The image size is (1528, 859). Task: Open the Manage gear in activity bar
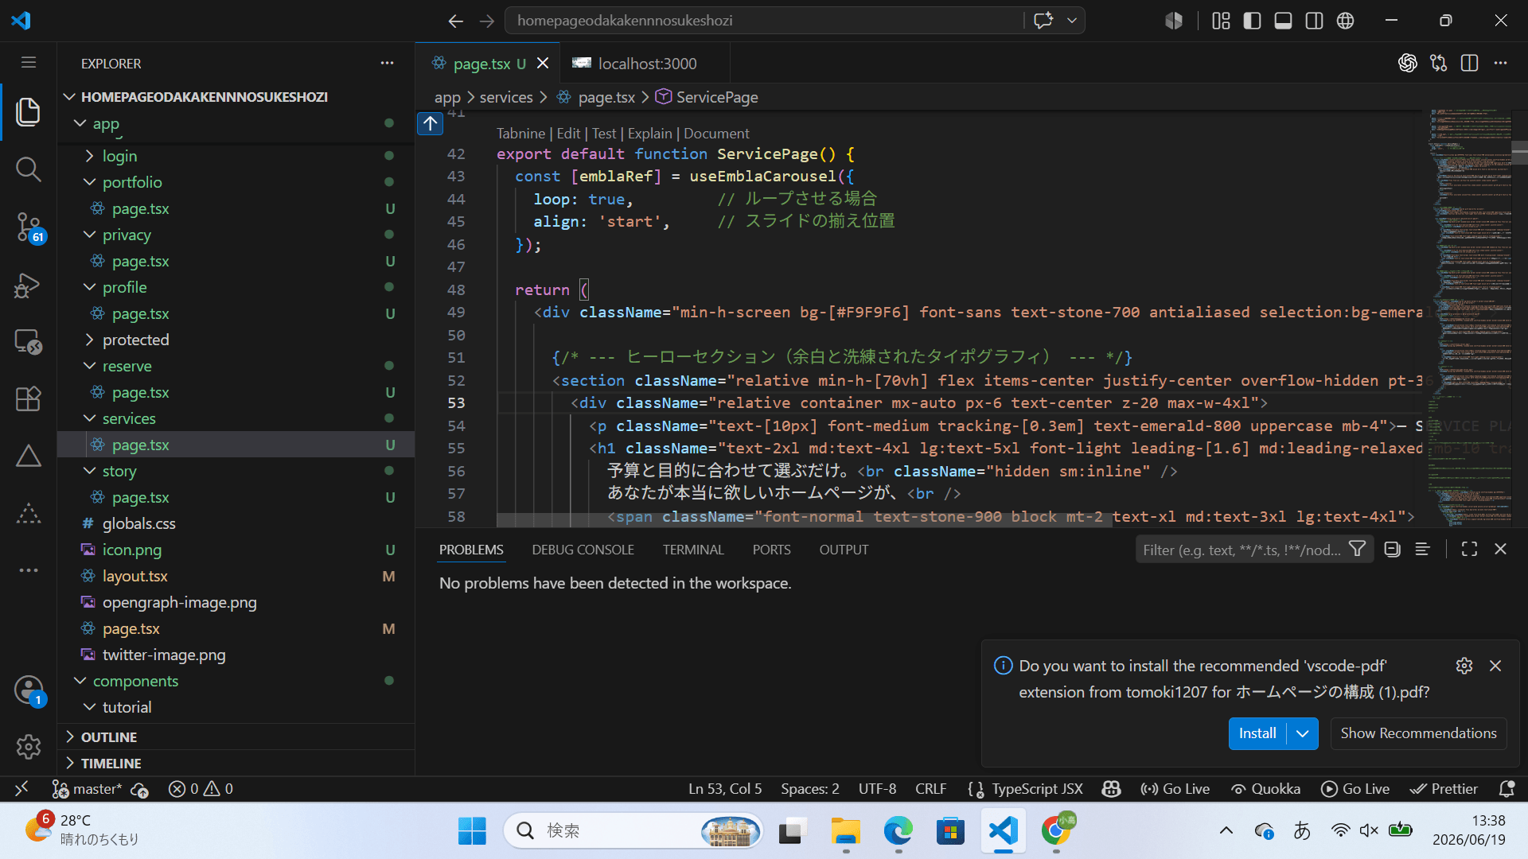click(x=29, y=746)
